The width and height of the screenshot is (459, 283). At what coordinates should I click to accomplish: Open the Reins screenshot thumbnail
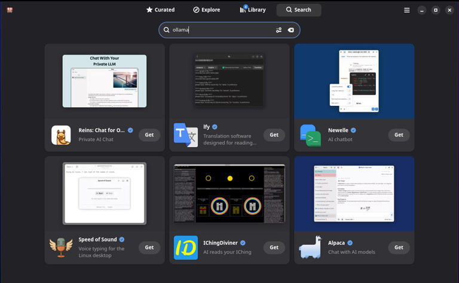coord(105,81)
